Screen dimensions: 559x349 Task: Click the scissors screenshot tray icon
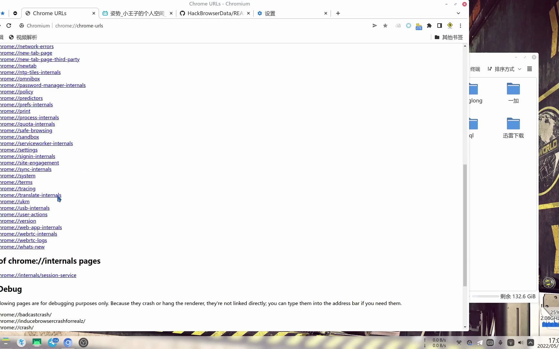459,343
